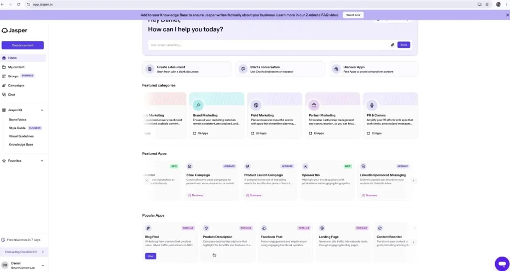Screen dimensions: 510x271
Task: Click the Watch now button
Action: pos(353,15)
